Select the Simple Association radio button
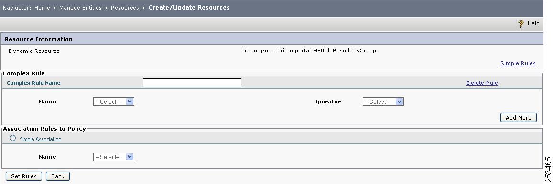The height and width of the screenshot is (184, 553). tap(13, 138)
